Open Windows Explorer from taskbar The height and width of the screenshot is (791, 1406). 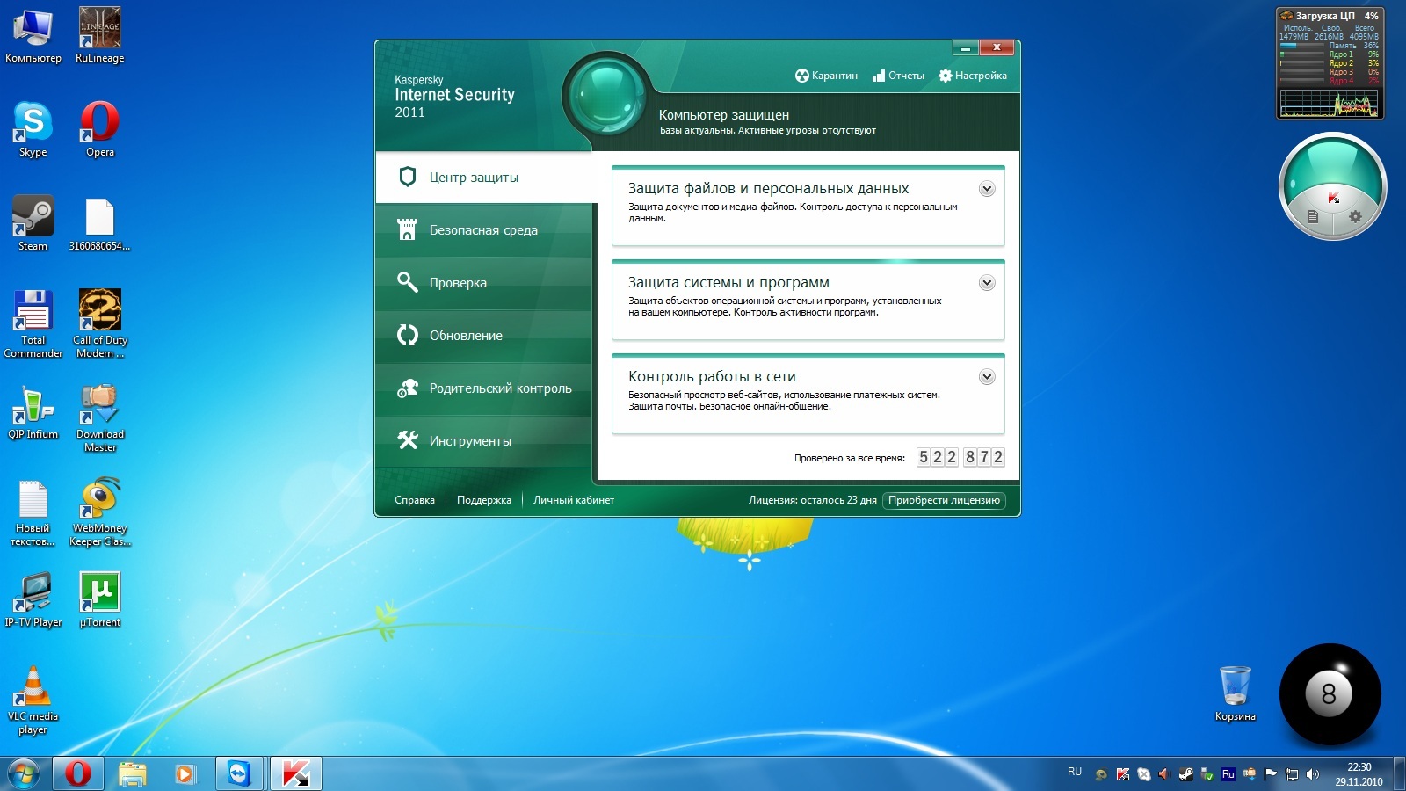coord(132,773)
